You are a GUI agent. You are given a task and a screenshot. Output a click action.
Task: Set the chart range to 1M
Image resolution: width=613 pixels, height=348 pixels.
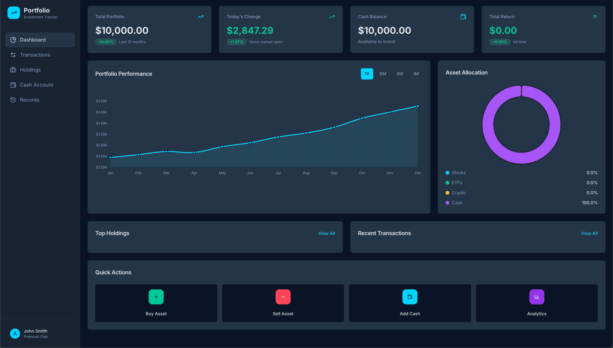click(416, 74)
